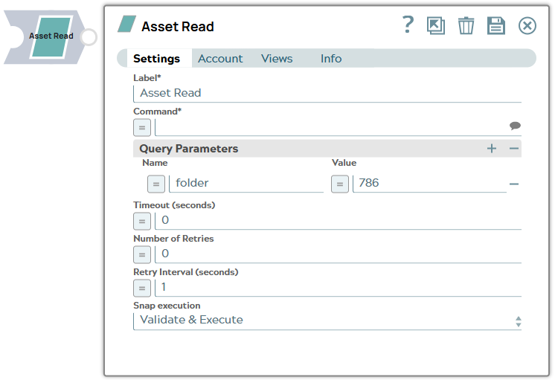The height and width of the screenshot is (380, 555).
Task: Open the Command suggestion bubble icon
Action: click(x=515, y=126)
